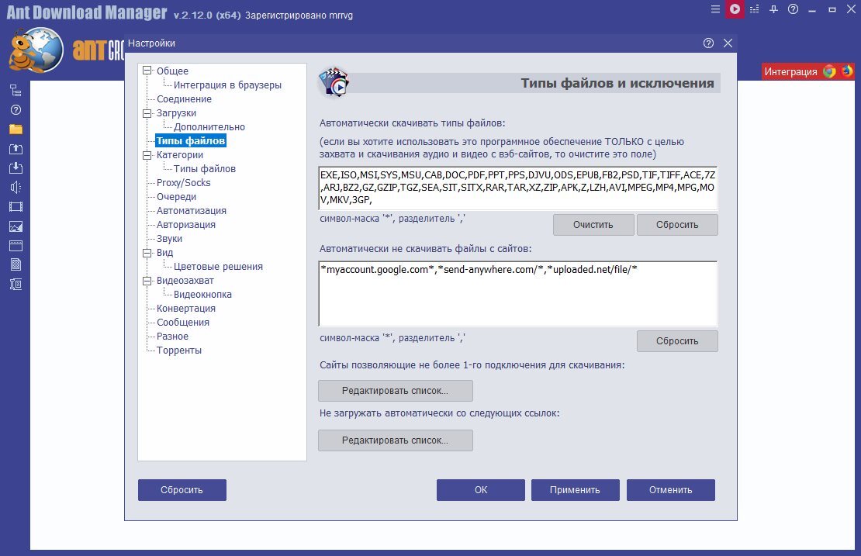The image size is (861, 556).
Task: Open the Торренты settings section
Action: [x=179, y=351]
